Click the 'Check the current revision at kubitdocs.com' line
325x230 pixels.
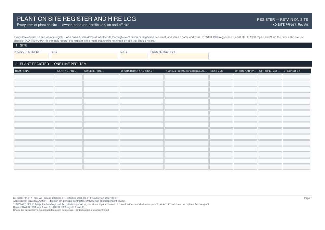tap(61, 210)
